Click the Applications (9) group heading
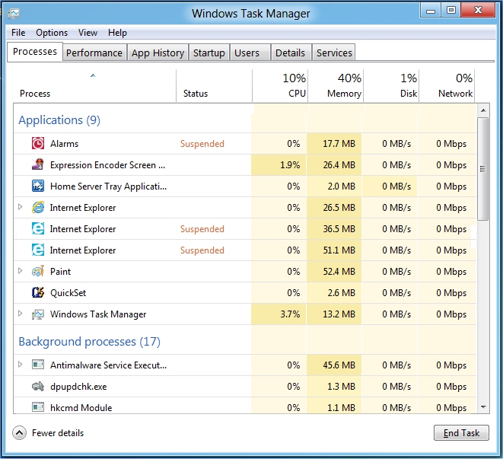This screenshot has width=503, height=459. click(x=59, y=120)
